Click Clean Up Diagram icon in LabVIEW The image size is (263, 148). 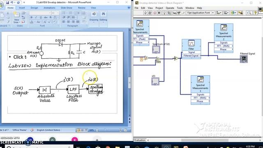pos(240,13)
